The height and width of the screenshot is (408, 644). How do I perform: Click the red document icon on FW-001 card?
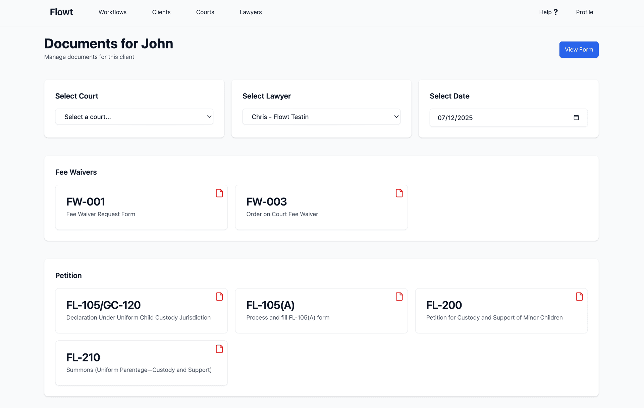click(x=219, y=193)
